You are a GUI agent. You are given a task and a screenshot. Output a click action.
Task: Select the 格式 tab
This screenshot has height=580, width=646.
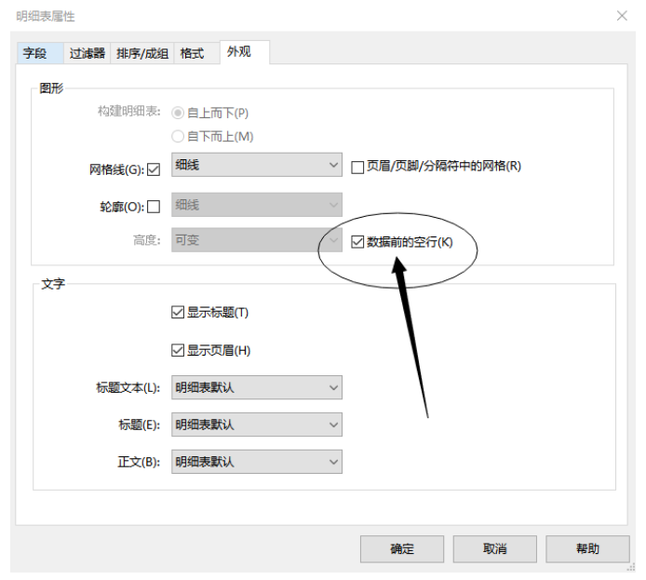[192, 53]
